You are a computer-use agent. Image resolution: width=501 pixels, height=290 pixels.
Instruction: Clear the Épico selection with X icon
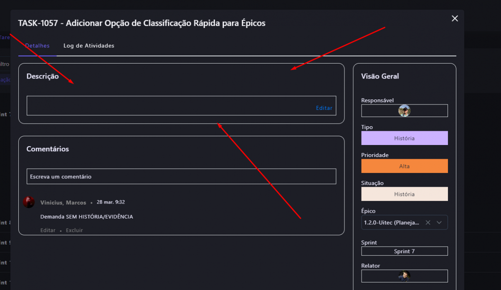(x=428, y=223)
